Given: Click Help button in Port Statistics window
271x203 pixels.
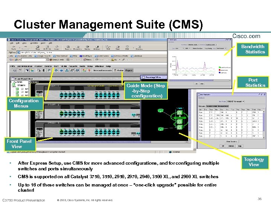Looking at the screenshot, I should 240,146.
